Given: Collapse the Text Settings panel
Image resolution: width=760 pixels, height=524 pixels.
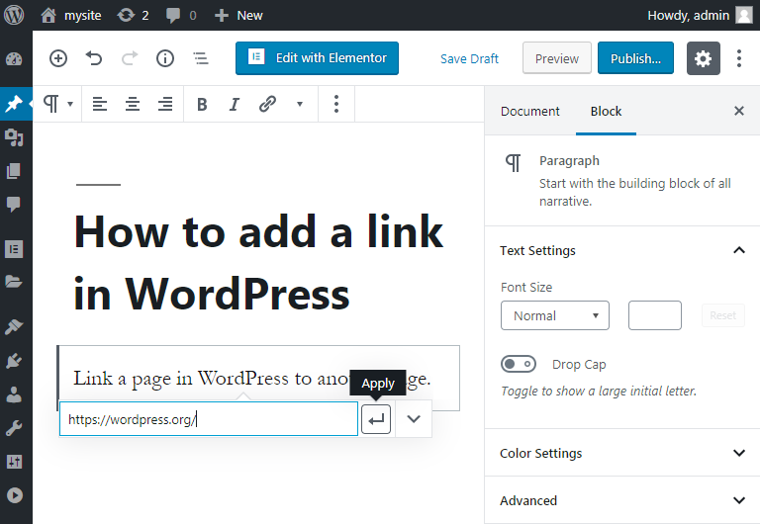Looking at the screenshot, I should pos(622,250).
